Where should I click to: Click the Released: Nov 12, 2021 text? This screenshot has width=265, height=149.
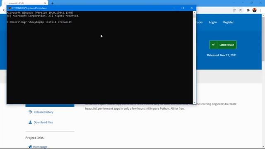222,55
